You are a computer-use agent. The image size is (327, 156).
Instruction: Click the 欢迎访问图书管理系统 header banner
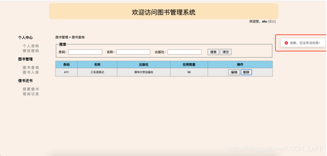[x=163, y=11]
